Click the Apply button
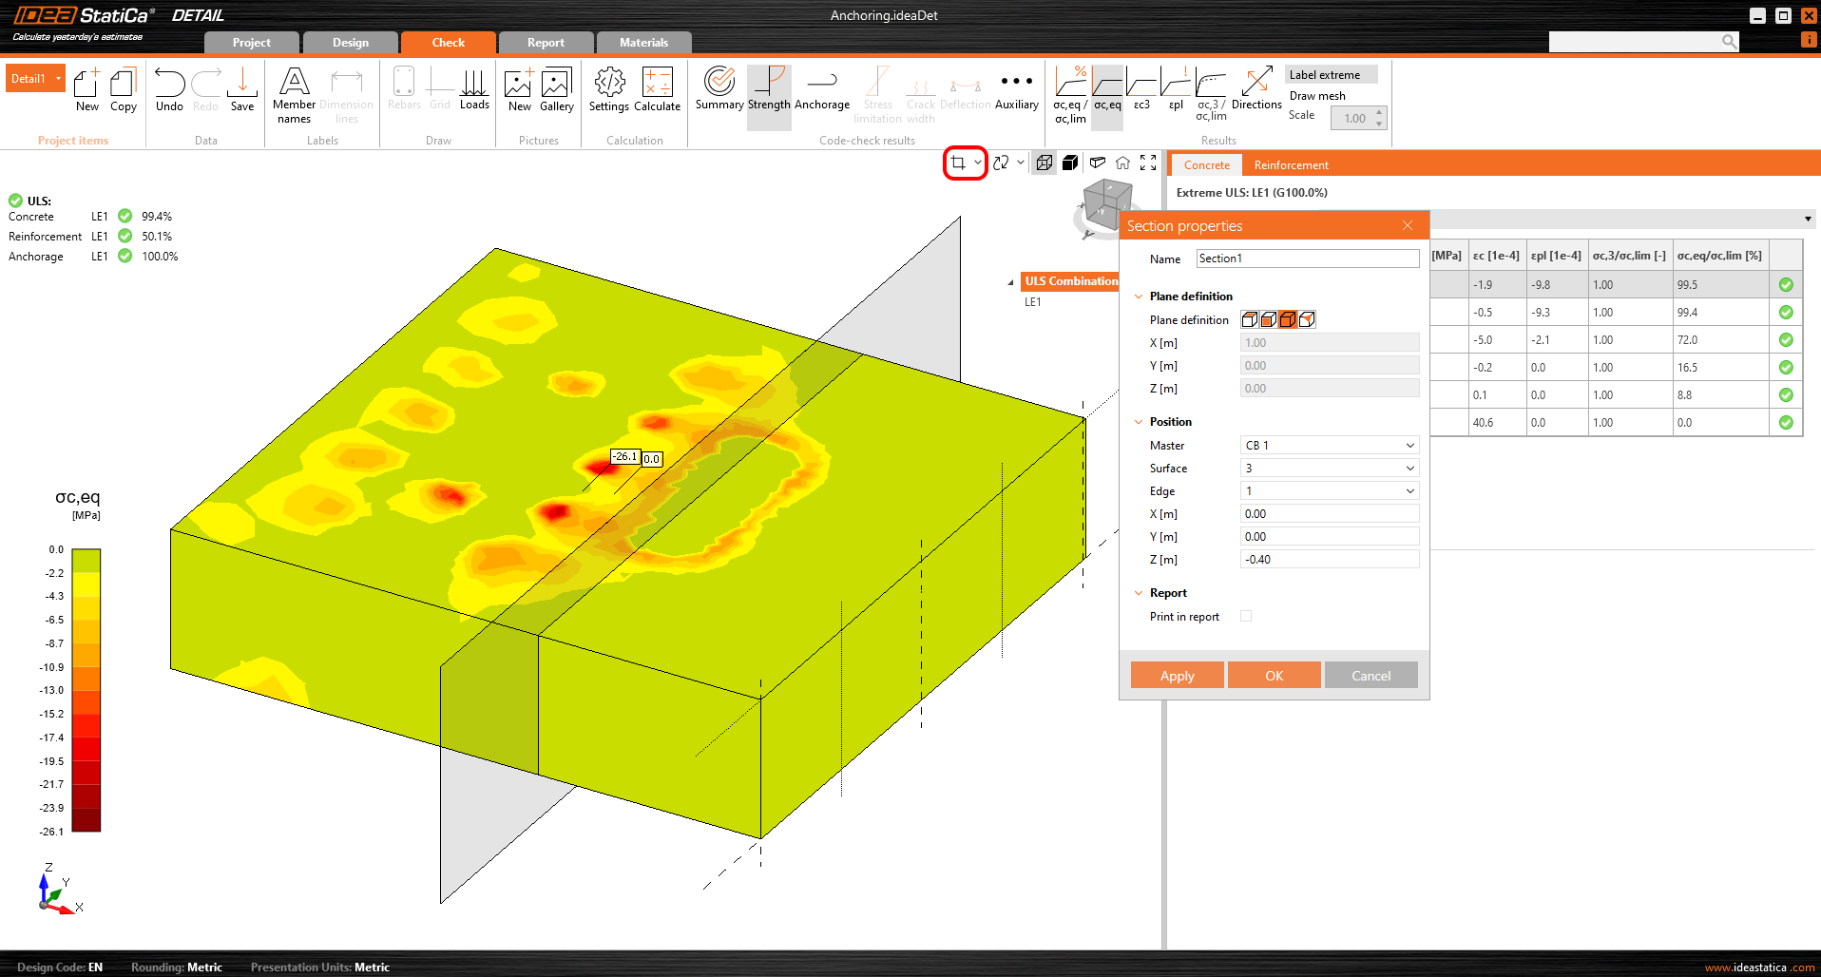1821x977 pixels. pos(1177,676)
